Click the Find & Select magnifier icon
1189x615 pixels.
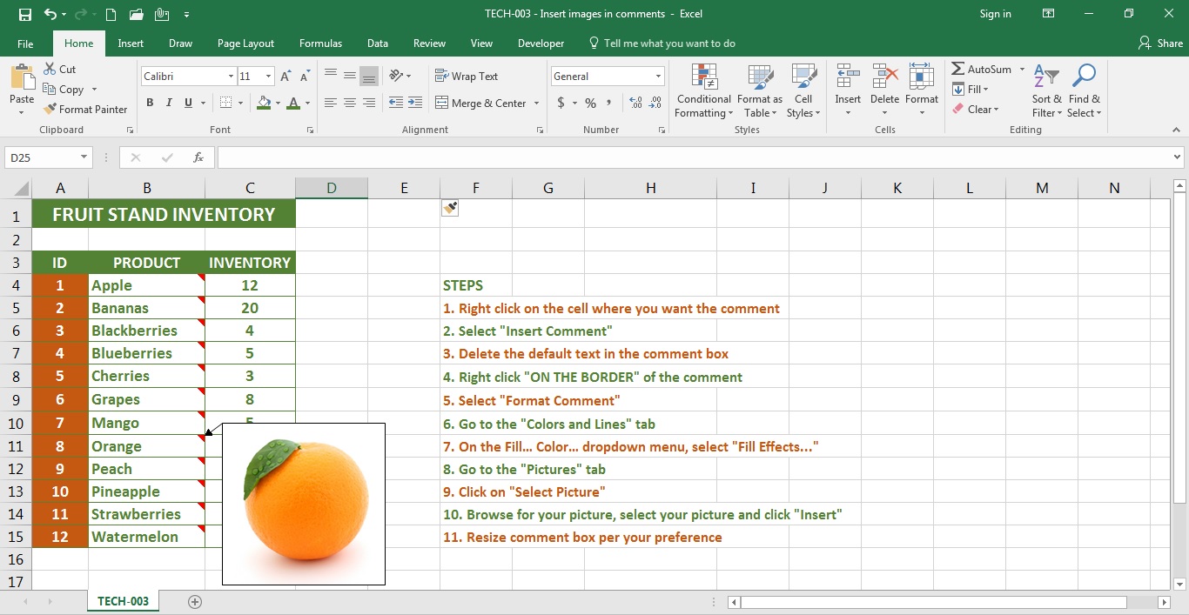[x=1084, y=77]
